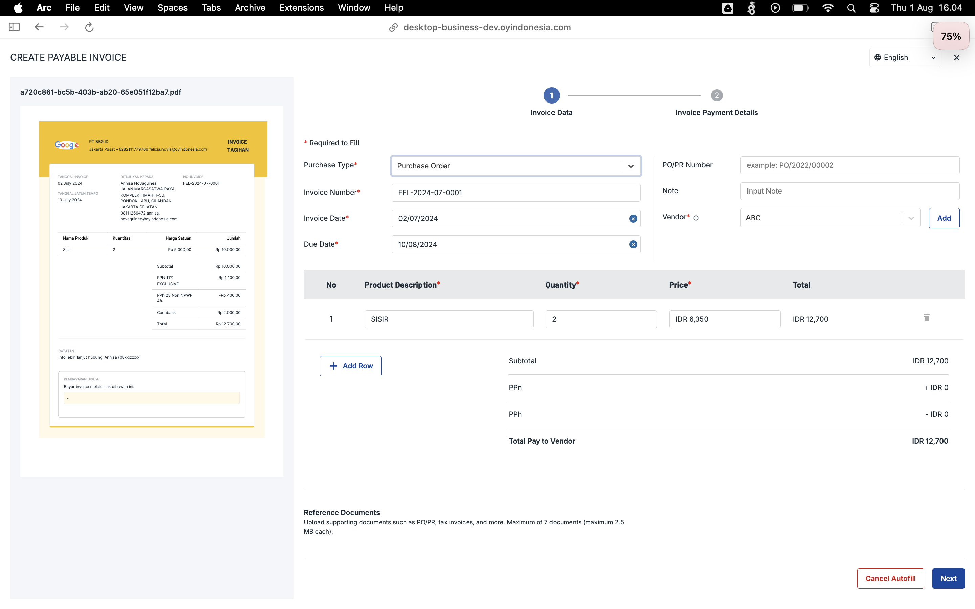
Task: Close the Create Payable Invoice form
Action: tap(956, 58)
